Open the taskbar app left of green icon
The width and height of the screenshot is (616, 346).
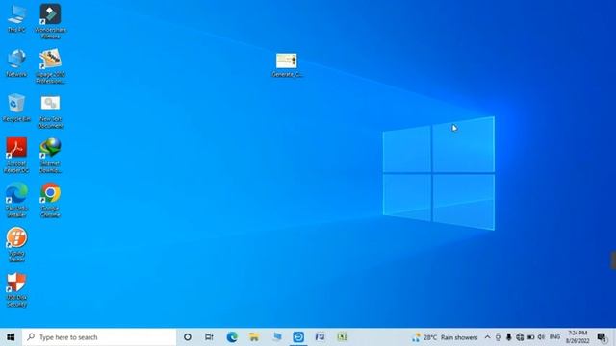(321, 337)
